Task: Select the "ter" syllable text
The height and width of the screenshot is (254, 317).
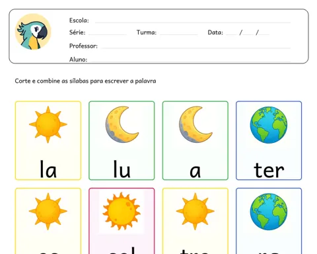Action: (269, 170)
